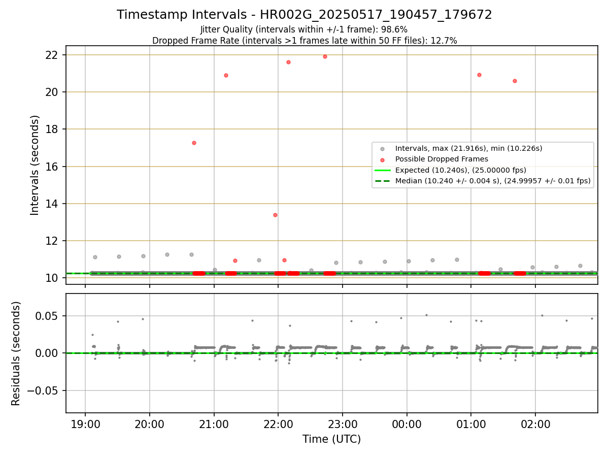Viewport: 609px width, 457px height.
Task: Click the 'Residuals (seconds)' y-axis label
Action: pyautogui.click(x=16, y=353)
